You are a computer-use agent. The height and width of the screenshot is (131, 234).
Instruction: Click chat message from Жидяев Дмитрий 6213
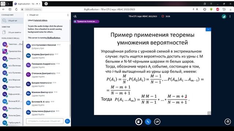(47, 56)
